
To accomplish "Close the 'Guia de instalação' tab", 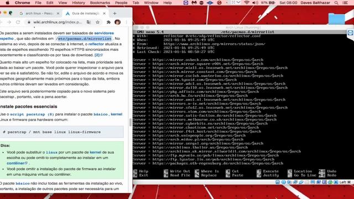I will click(x=104, y=13).
